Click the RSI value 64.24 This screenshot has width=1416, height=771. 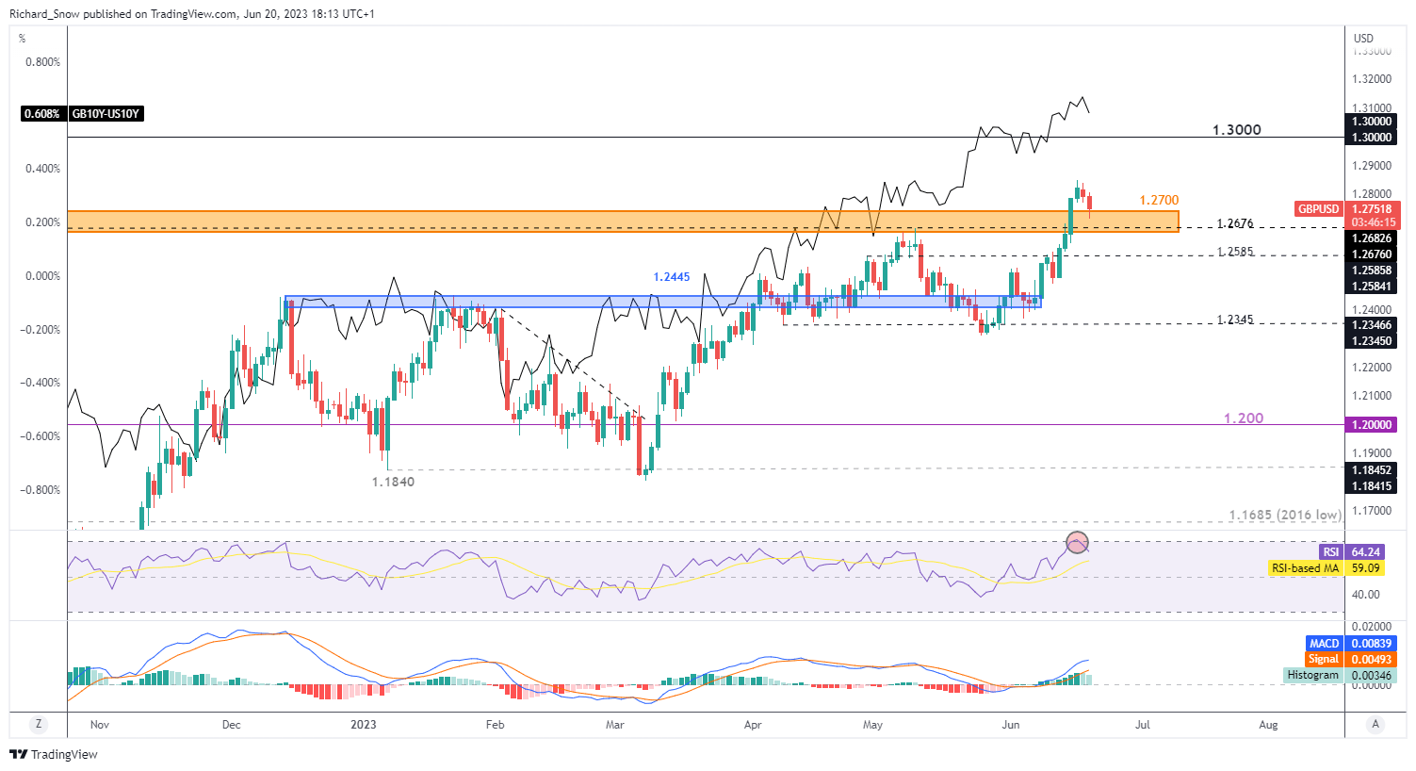pos(1366,552)
